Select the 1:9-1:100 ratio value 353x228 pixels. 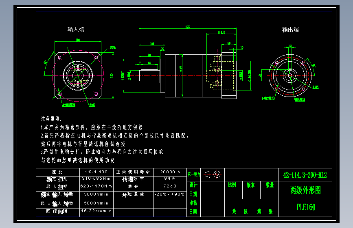[x=96, y=172]
